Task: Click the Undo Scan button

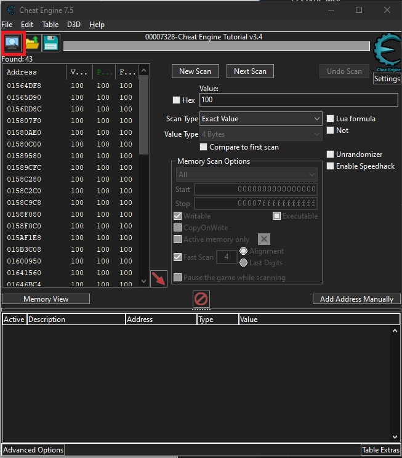Action: [344, 71]
